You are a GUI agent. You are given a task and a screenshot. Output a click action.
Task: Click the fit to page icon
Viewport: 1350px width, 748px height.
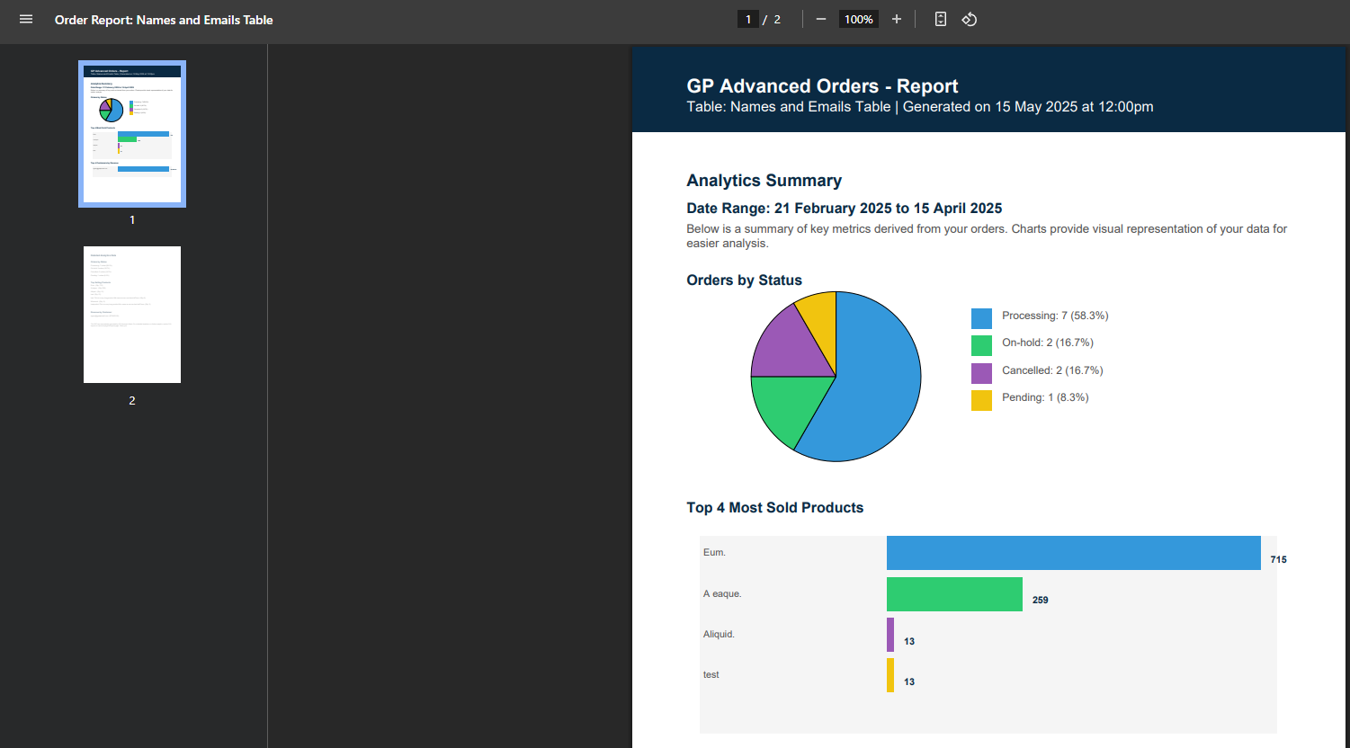point(941,19)
